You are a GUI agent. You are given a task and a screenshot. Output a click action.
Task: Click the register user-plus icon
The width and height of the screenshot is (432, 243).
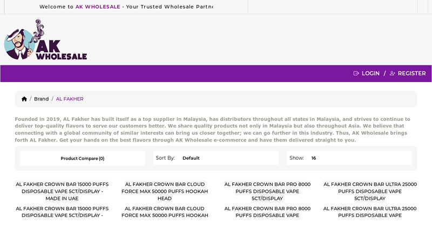(x=393, y=73)
